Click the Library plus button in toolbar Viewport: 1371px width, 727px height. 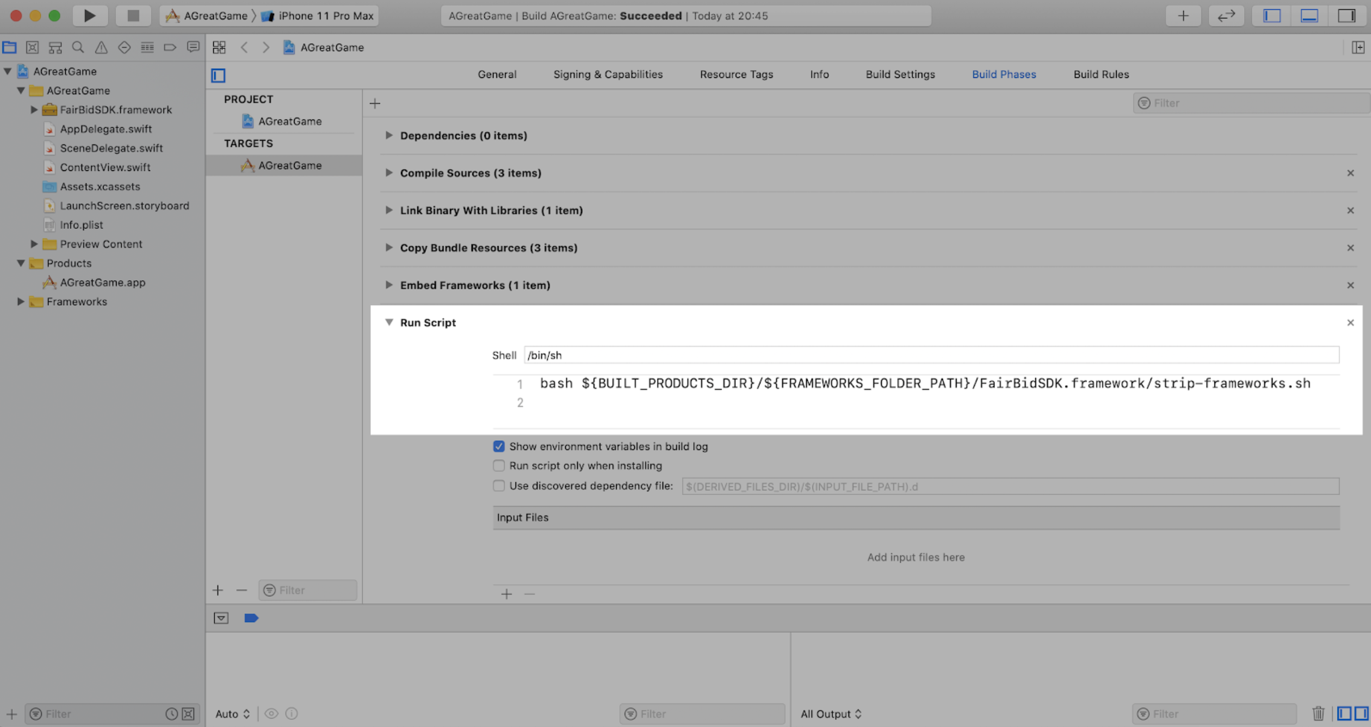click(x=1183, y=16)
